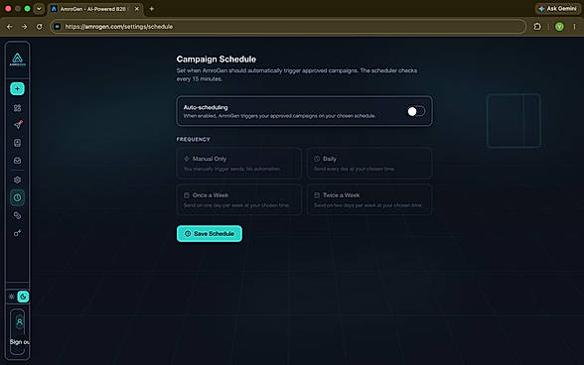Open the inbox mail icon in sidebar
Screen dimensions: 584x365
pyautogui.click(x=17, y=161)
